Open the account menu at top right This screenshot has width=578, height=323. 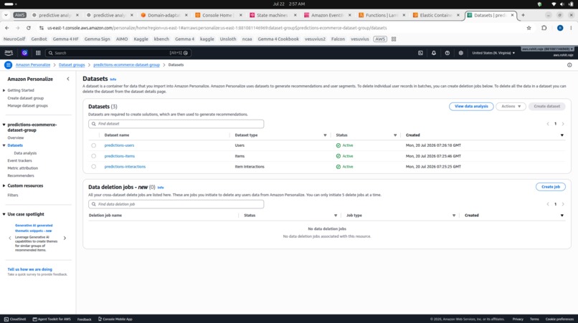click(547, 49)
